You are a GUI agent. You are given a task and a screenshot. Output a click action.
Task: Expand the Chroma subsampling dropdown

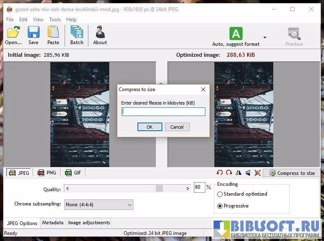(130, 204)
